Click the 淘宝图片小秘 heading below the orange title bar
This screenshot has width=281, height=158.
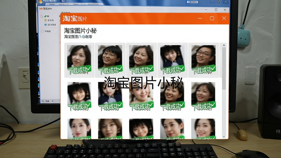click(x=80, y=31)
